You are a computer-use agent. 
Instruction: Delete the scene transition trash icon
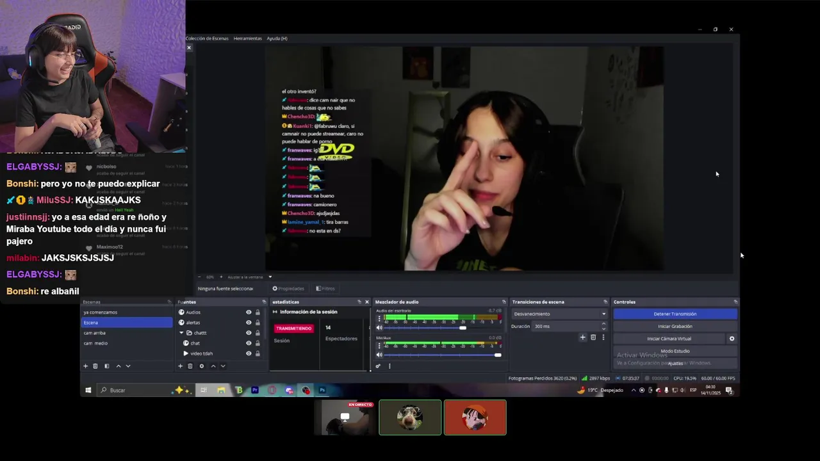(593, 337)
